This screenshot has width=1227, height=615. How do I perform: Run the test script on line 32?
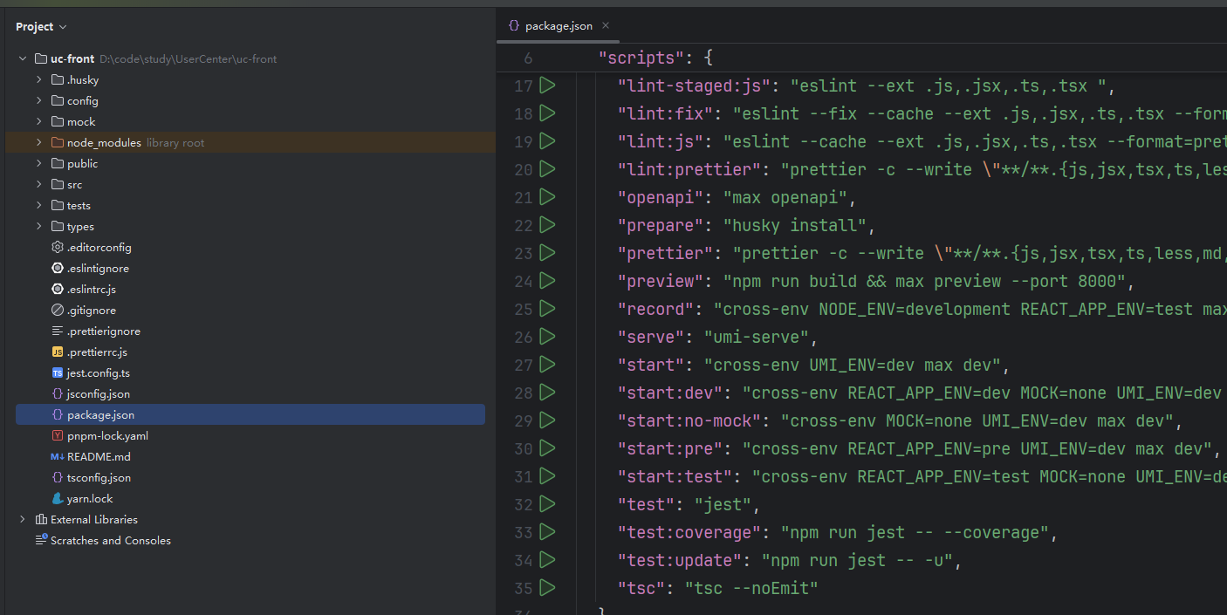(547, 504)
